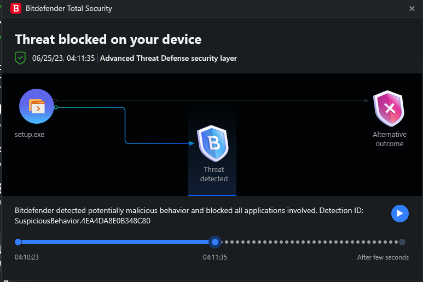Click the filled blue timeline progress bar

pyautogui.click(x=115, y=242)
